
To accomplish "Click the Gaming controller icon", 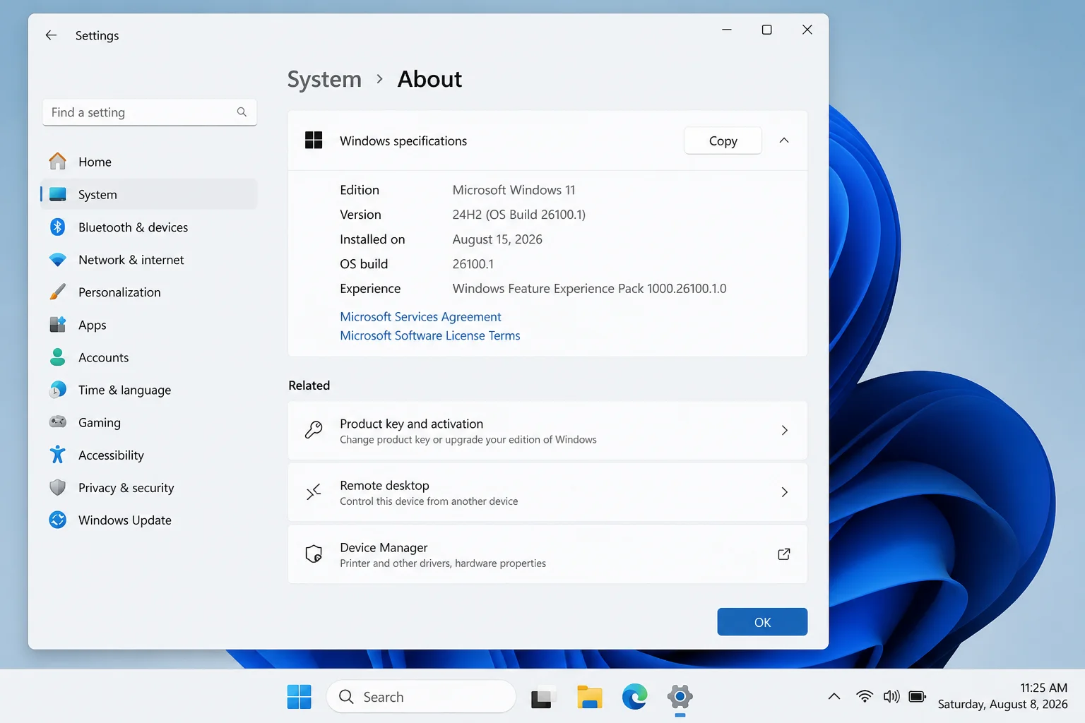I will tap(58, 422).
